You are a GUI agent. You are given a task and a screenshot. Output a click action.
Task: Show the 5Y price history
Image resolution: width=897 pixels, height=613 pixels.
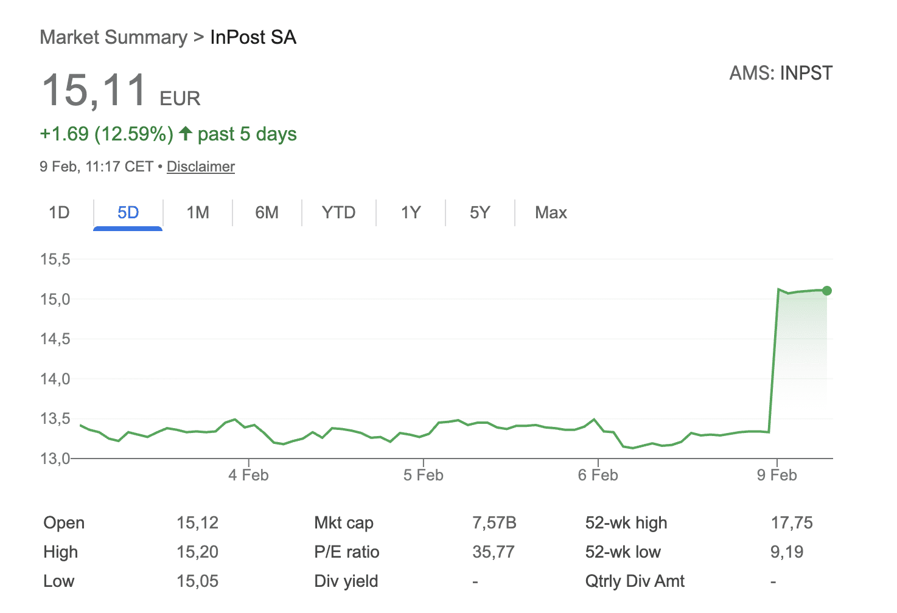(480, 213)
